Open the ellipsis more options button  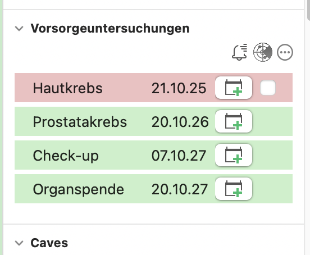point(285,52)
